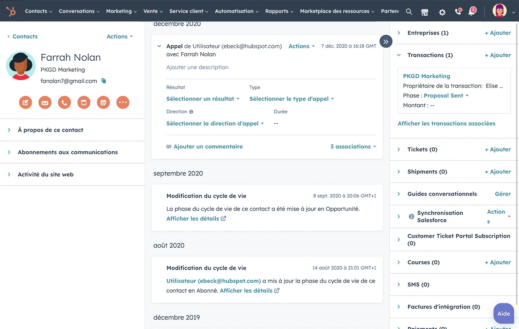519x329 pixels.
Task: Collapse the Appel call activity card
Action: (x=159, y=47)
